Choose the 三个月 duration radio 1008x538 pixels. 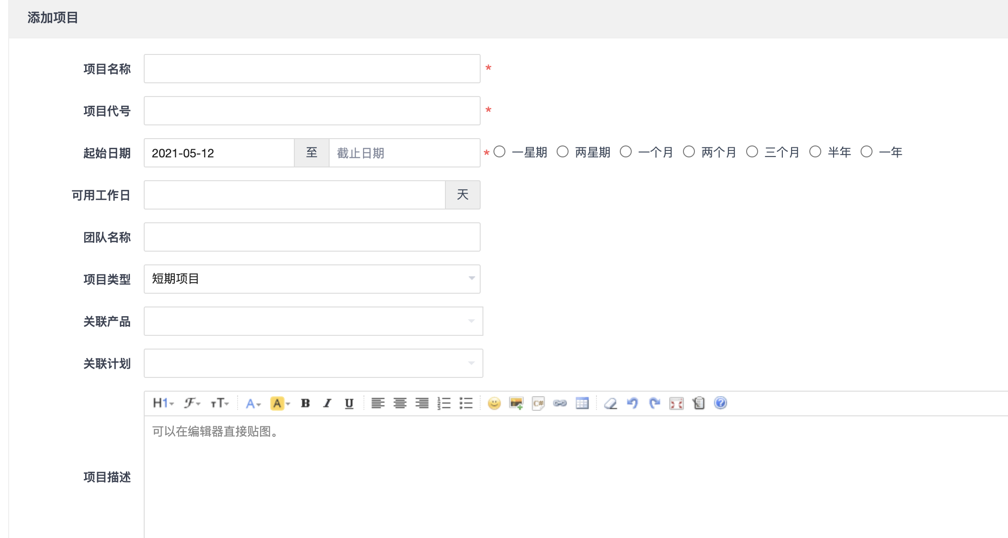coord(752,152)
